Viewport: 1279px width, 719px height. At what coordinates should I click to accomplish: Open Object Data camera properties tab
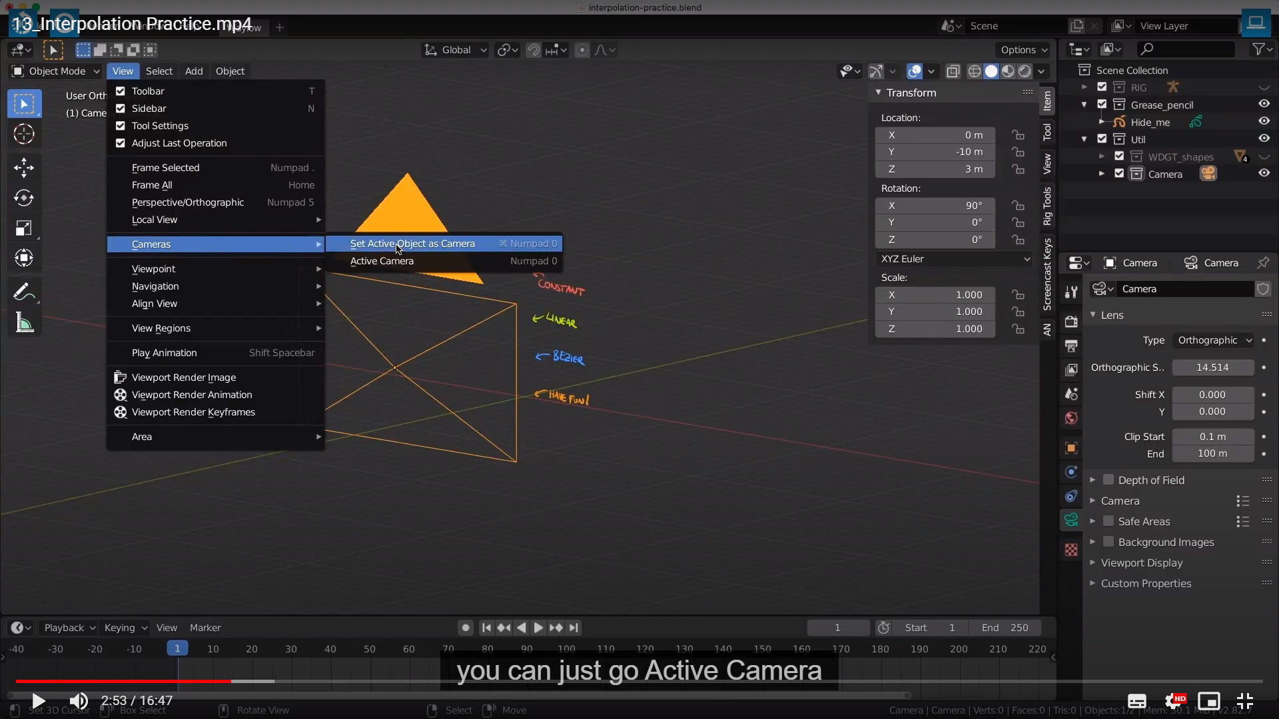1071,520
